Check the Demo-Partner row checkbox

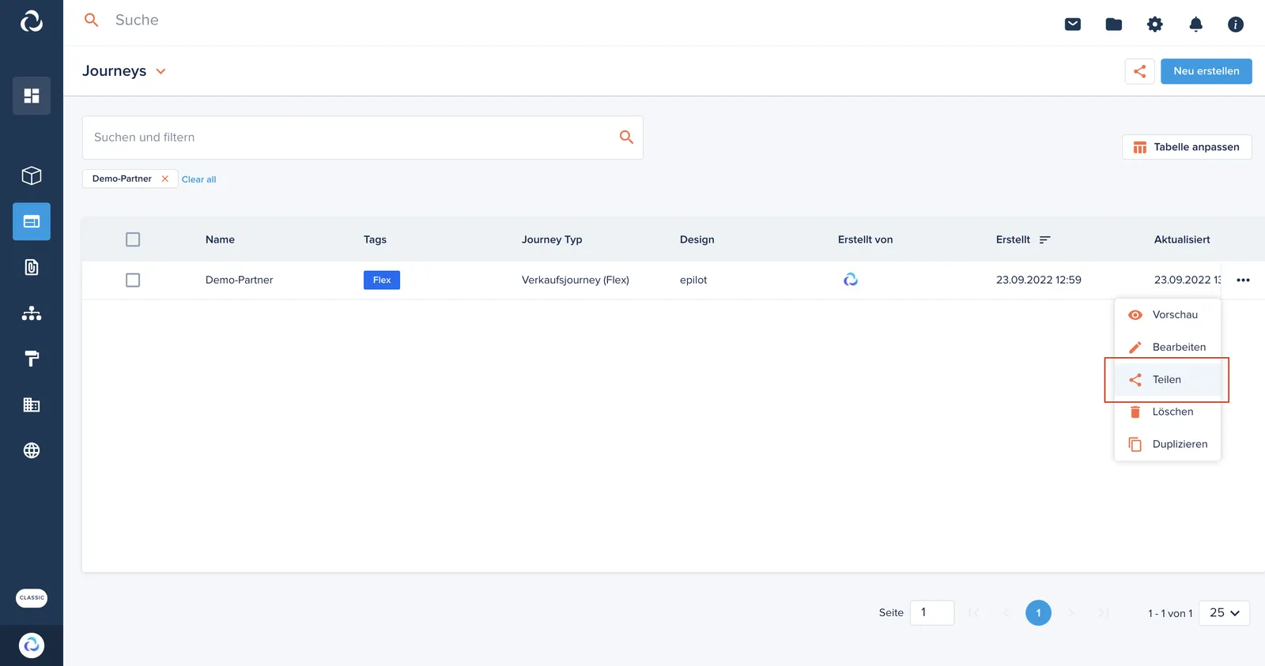click(133, 280)
